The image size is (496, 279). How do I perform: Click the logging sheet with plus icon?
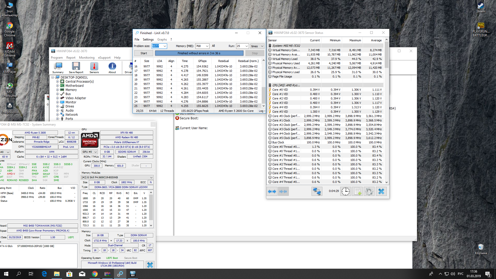(357, 191)
